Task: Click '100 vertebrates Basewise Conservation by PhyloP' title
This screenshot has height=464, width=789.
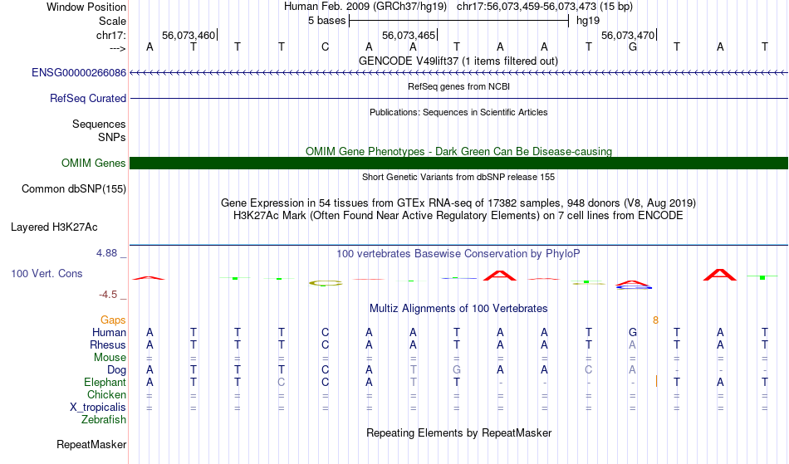Action: [x=458, y=254]
